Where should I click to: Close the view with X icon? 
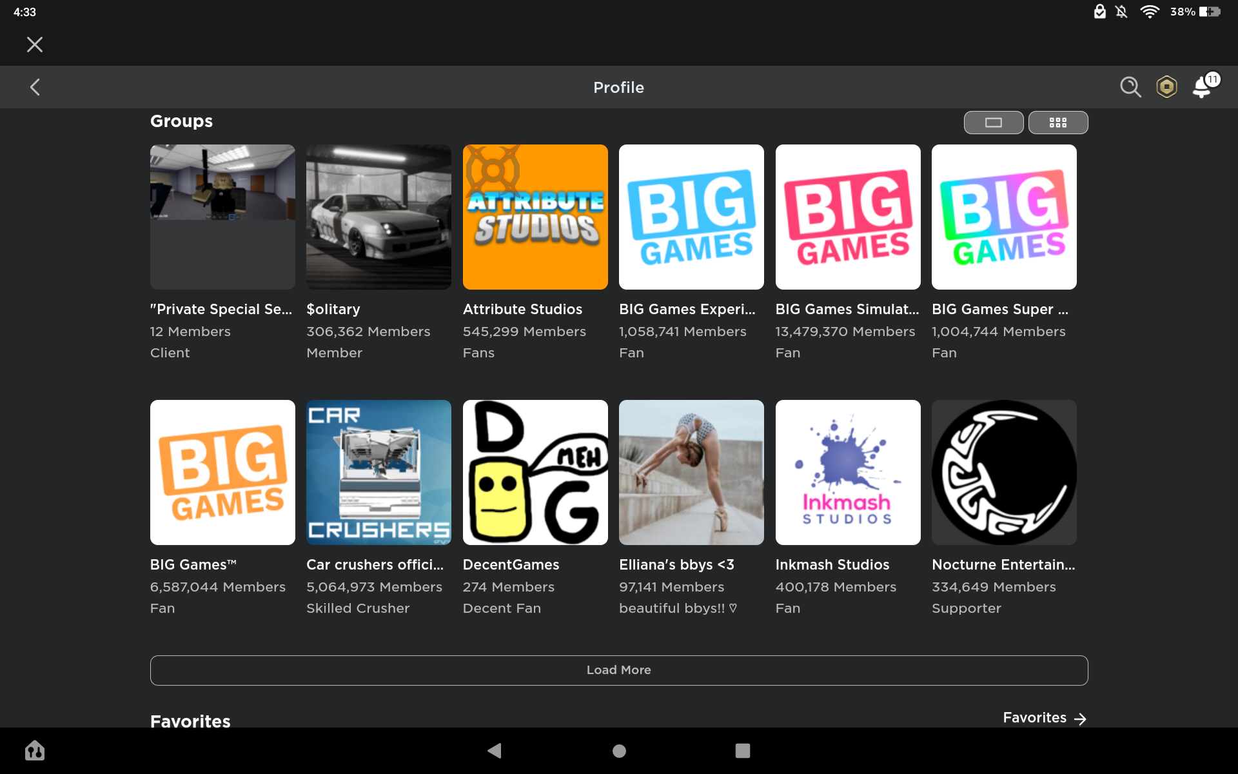35,45
